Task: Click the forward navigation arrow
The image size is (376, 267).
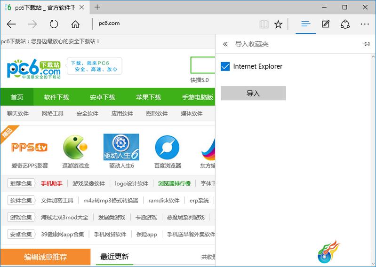Action: [32, 24]
